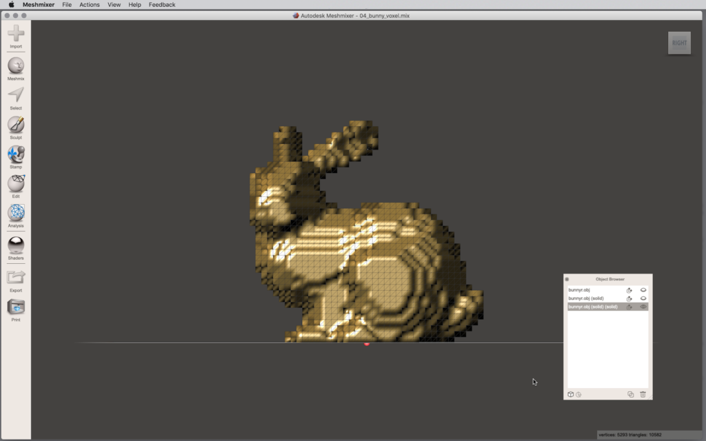
Task: Open the Meshmix panel
Action: [x=16, y=65]
